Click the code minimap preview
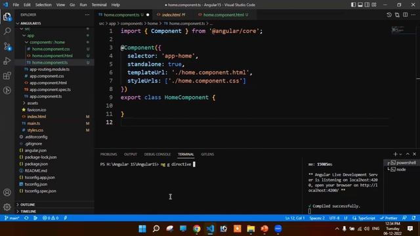The width and height of the screenshot is (420, 236). (x=398, y=29)
